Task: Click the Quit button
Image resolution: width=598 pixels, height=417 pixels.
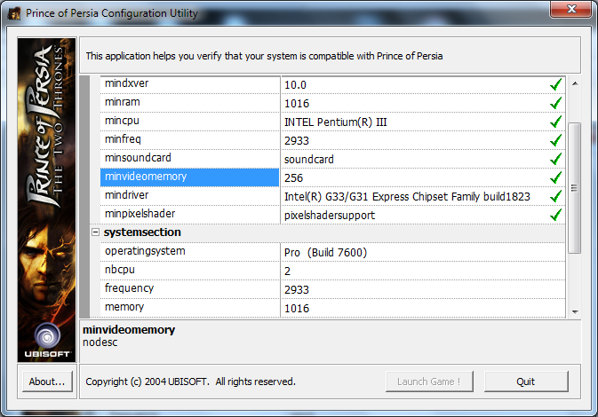Action: [x=526, y=382]
